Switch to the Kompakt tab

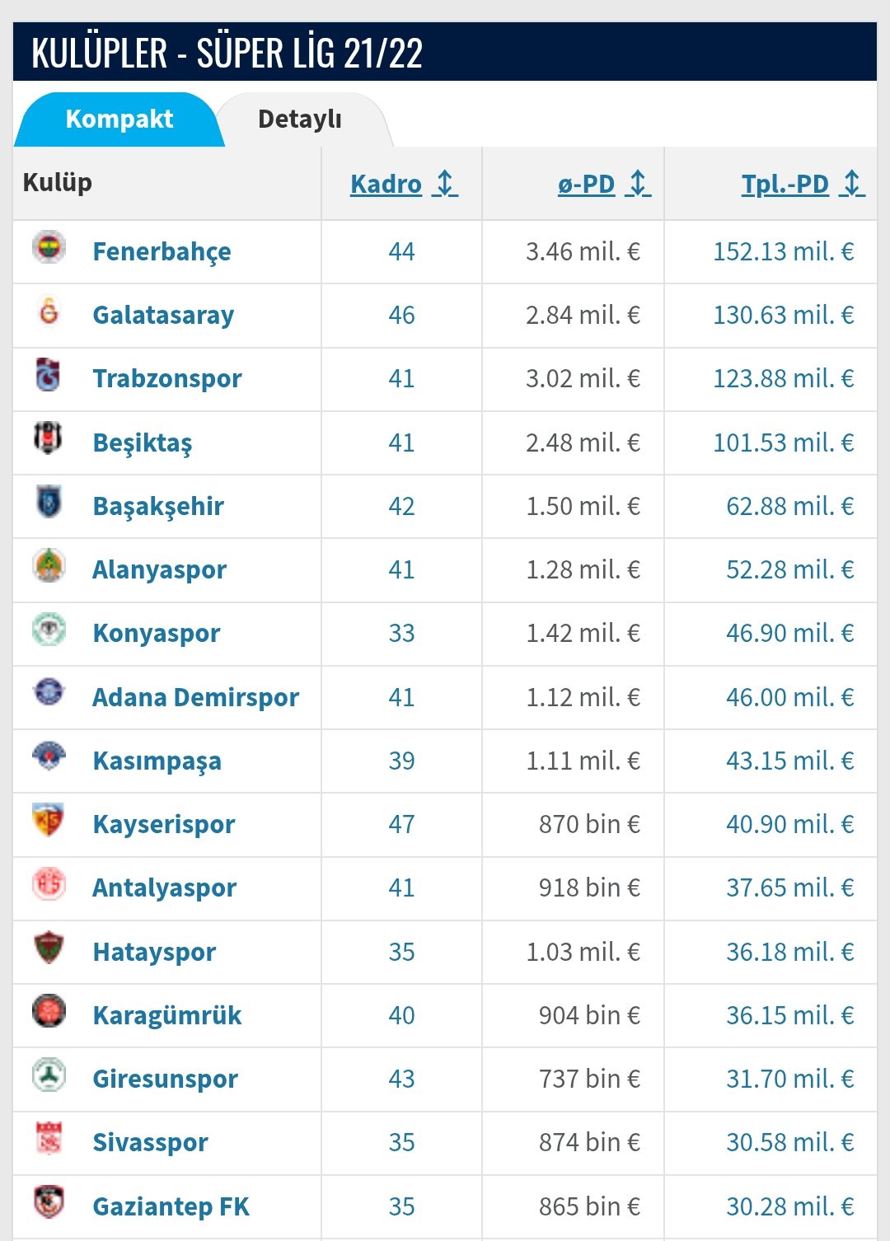(x=119, y=119)
